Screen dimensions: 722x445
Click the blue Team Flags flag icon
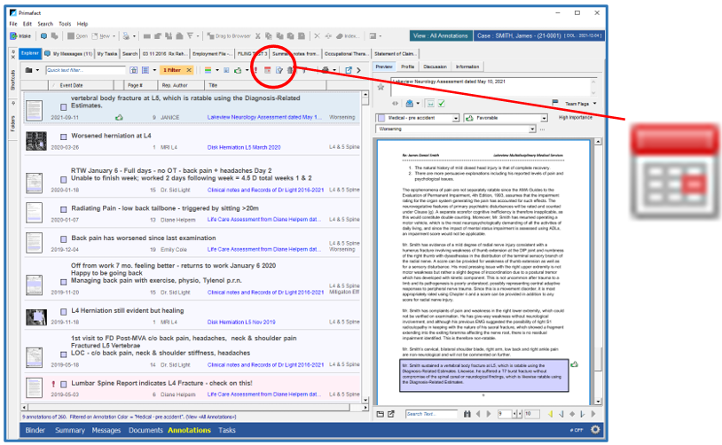[x=555, y=103]
